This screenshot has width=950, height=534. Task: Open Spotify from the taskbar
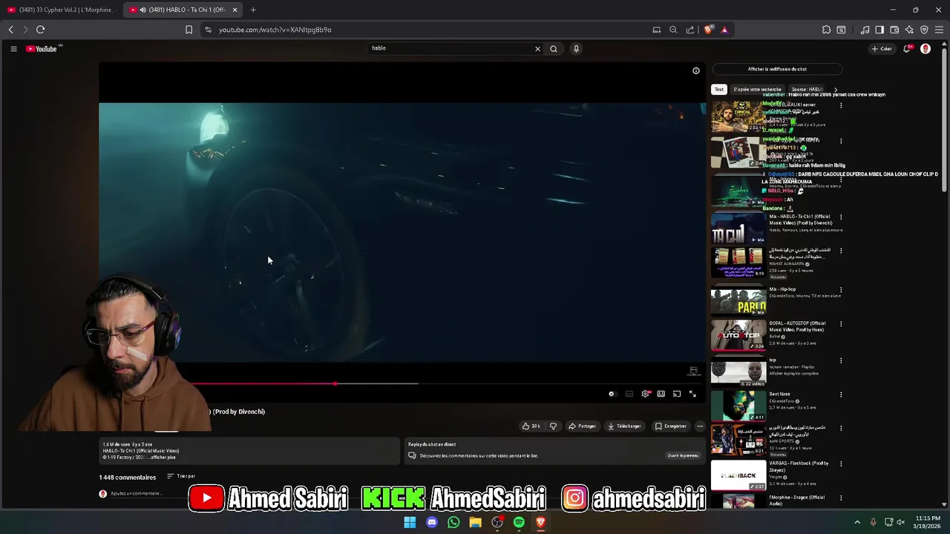[519, 522]
